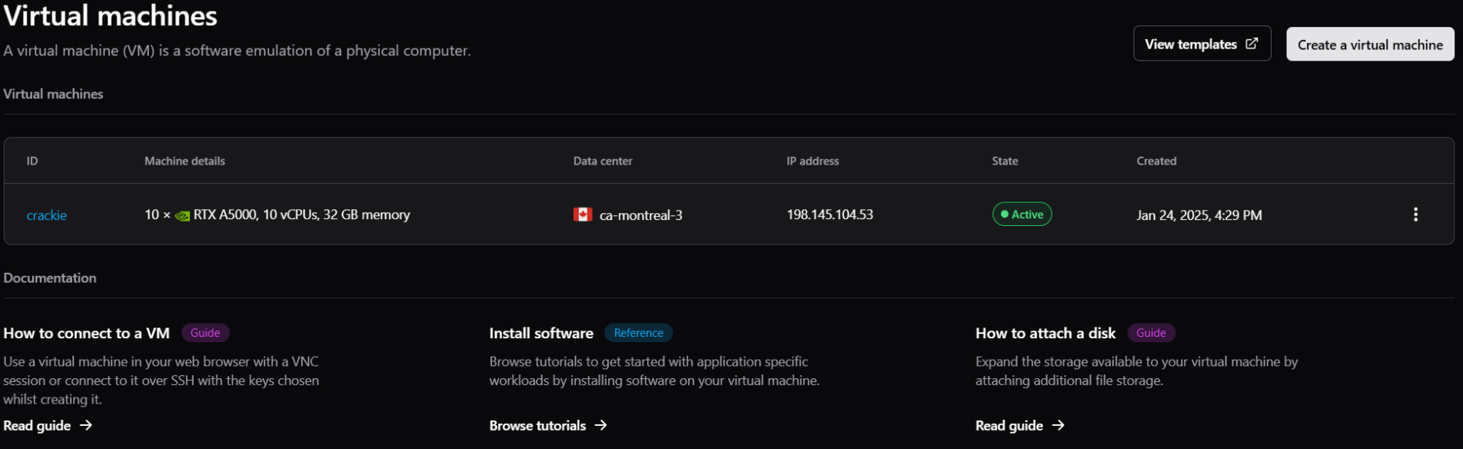Click the Active state badge
1463x449 pixels.
pos(1022,215)
